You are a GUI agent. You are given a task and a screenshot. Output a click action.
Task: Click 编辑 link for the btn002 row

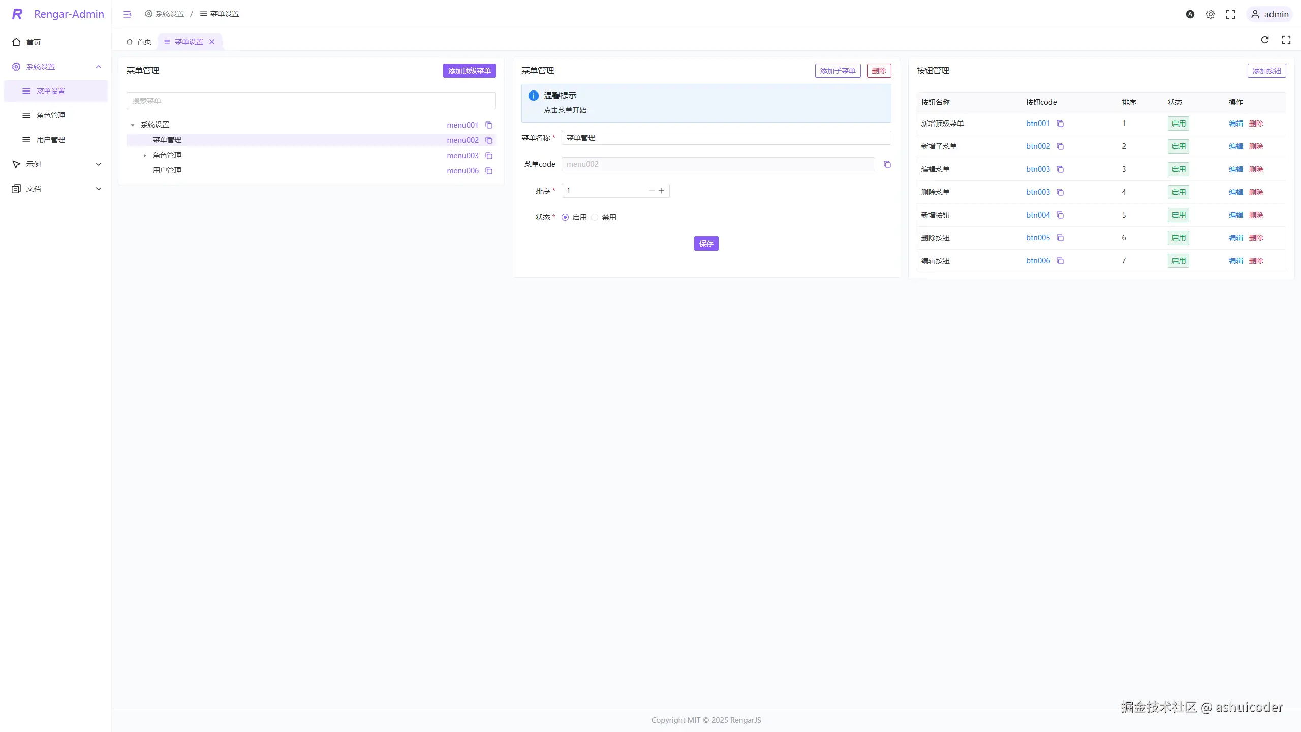pyautogui.click(x=1235, y=146)
